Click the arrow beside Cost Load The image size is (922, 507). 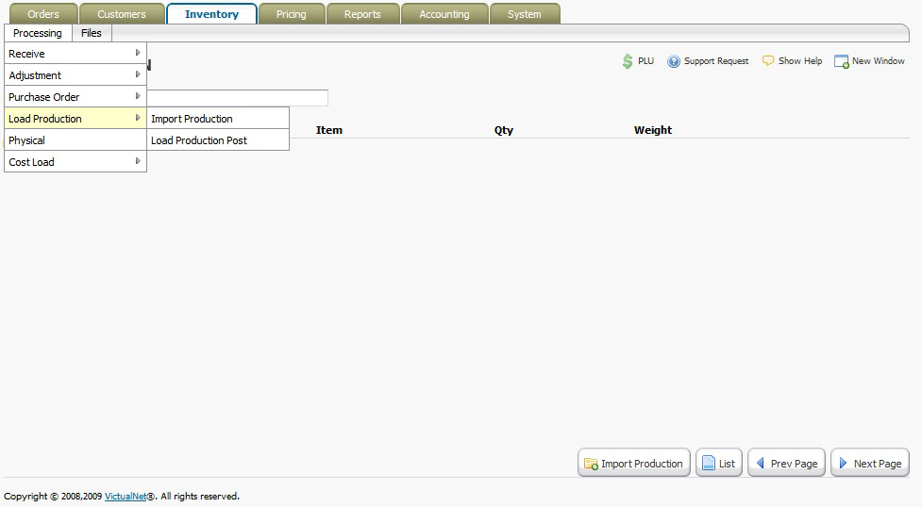(x=138, y=161)
